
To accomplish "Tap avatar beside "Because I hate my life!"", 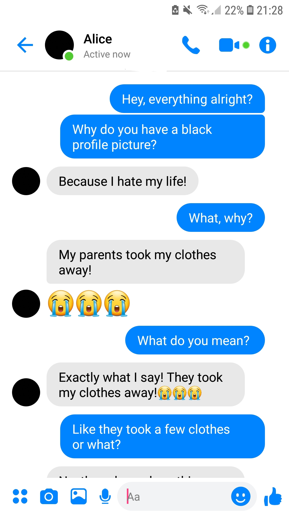I will (26, 181).
